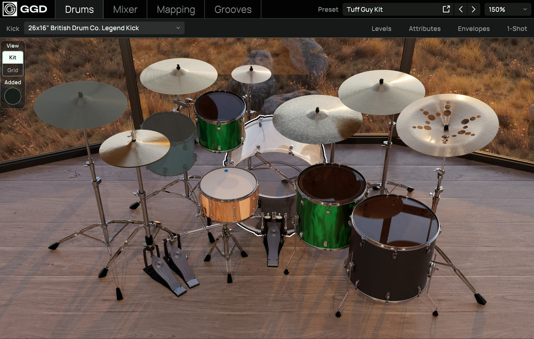
Task: Open the Mapping tab
Action: coord(176,9)
